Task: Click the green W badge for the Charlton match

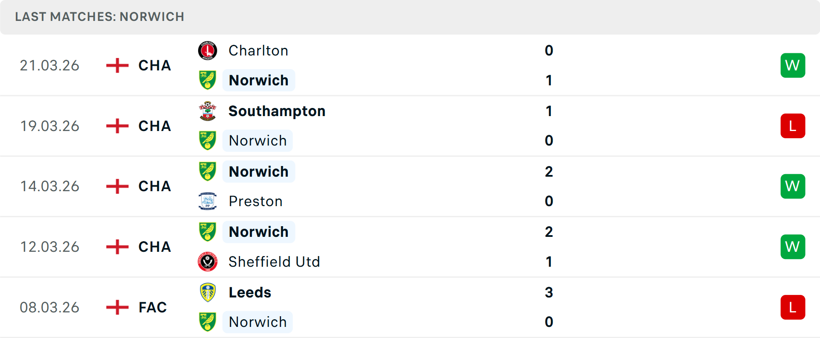Action: [x=793, y=65]
